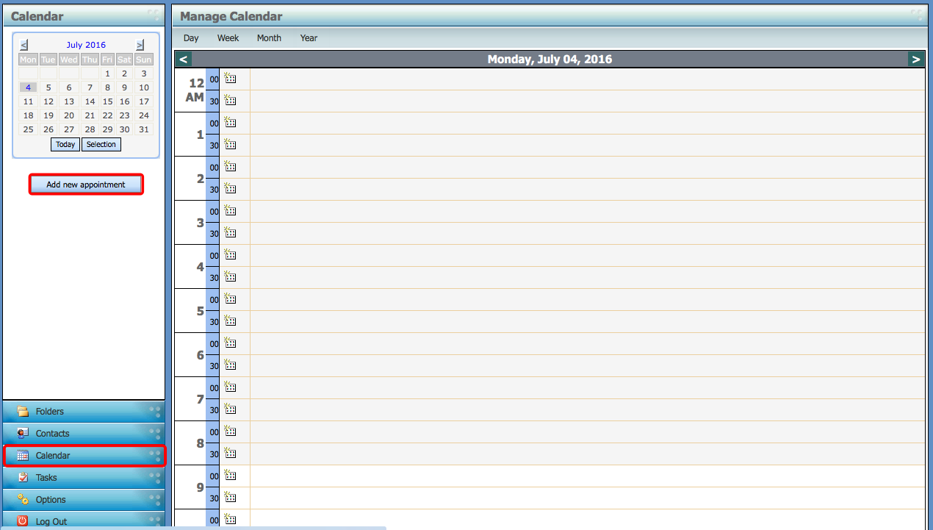The height and width of the screenshot is (530, 933).
Task: Click the new appointment icon at 7:00 AM
Action: coord(230,387)
